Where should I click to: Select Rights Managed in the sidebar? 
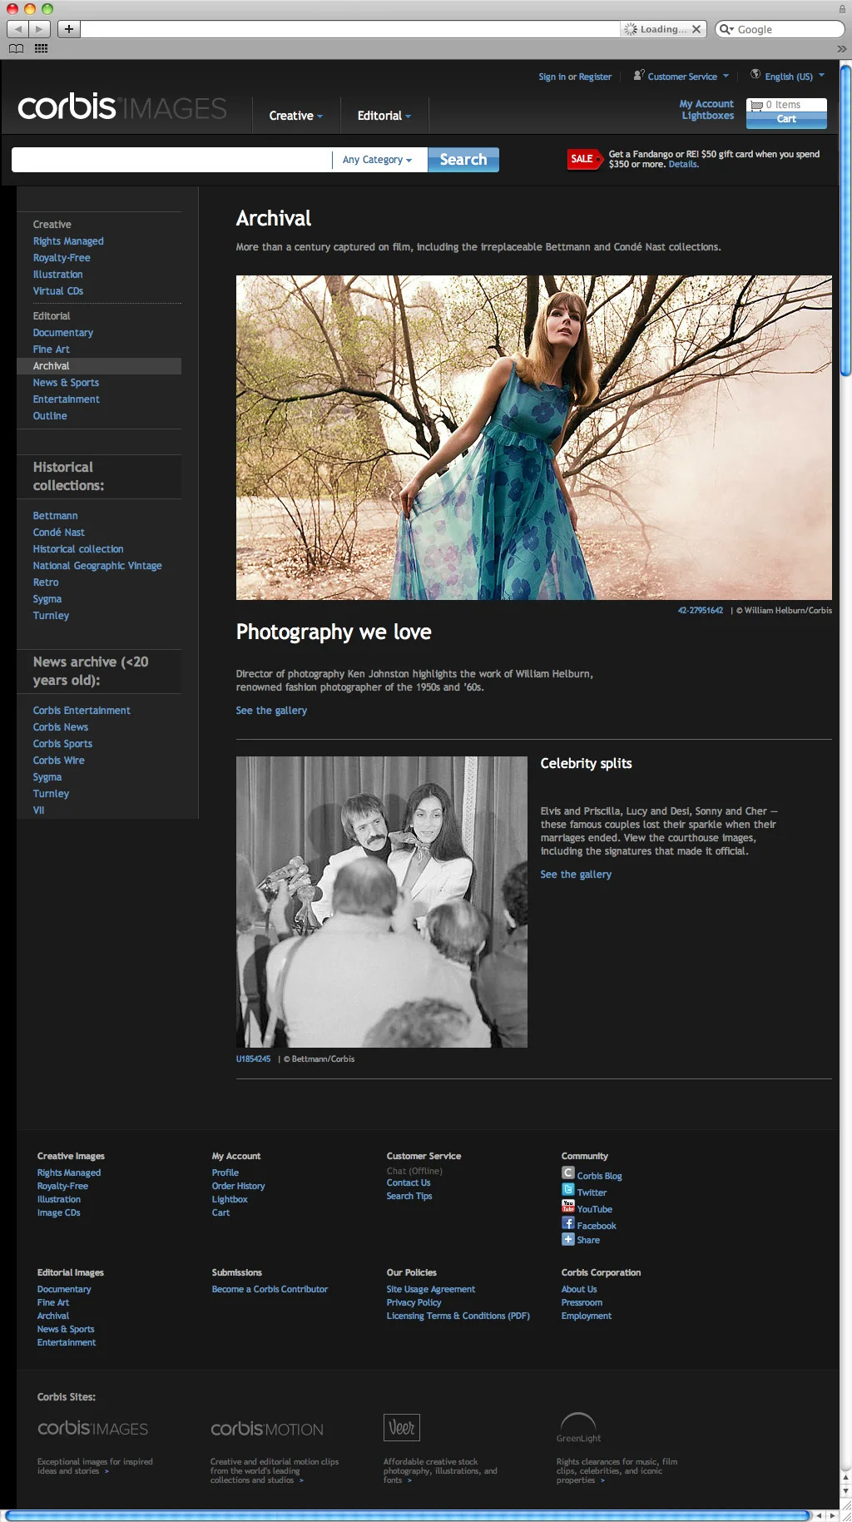coord(68,241)
